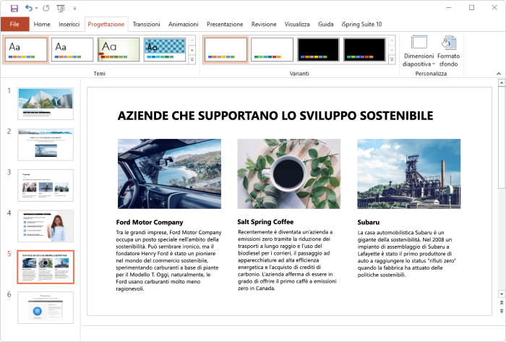The width and height of the screenshot is (506, 342).
Task: Go to previous slide with double-arrow button
Action: click(x=502, y=303)
